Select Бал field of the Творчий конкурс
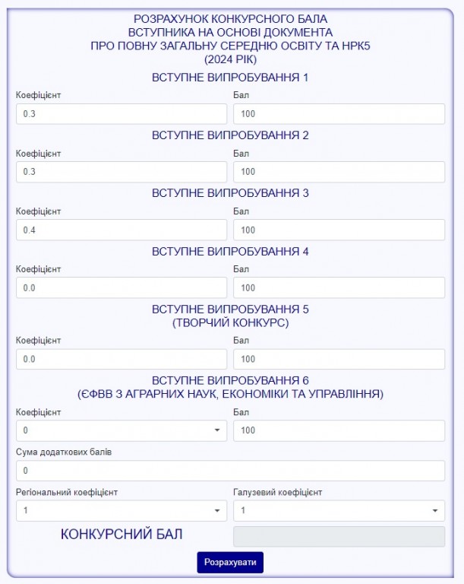The height and width of the screenshot is (584, 464). tap(339, 359)
